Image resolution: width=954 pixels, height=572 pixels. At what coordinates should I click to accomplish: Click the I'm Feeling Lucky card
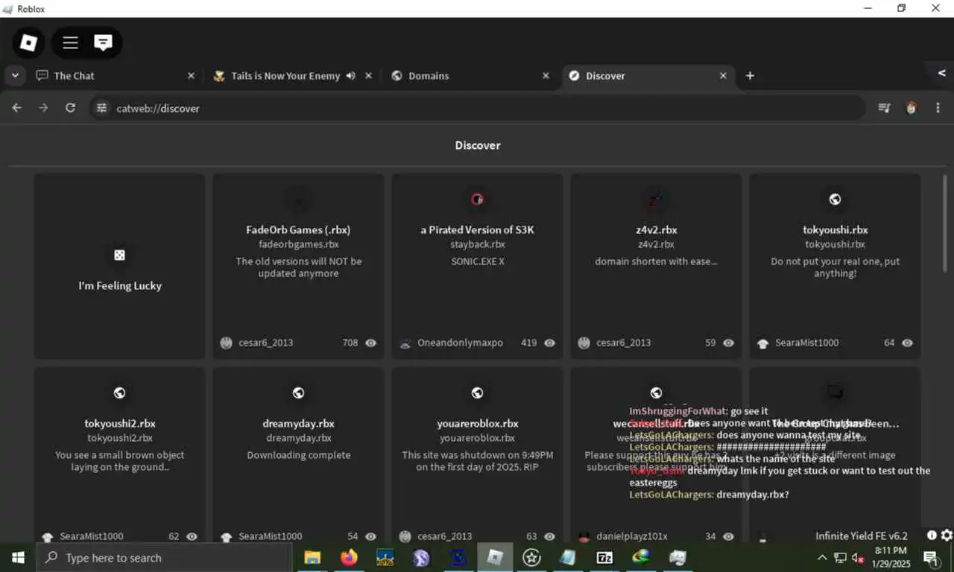point(119,267)
